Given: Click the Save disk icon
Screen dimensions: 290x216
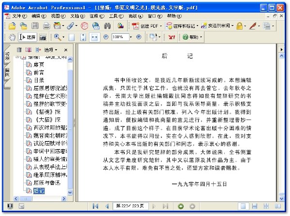Looking at the screenshot, I should coord(35,26).
